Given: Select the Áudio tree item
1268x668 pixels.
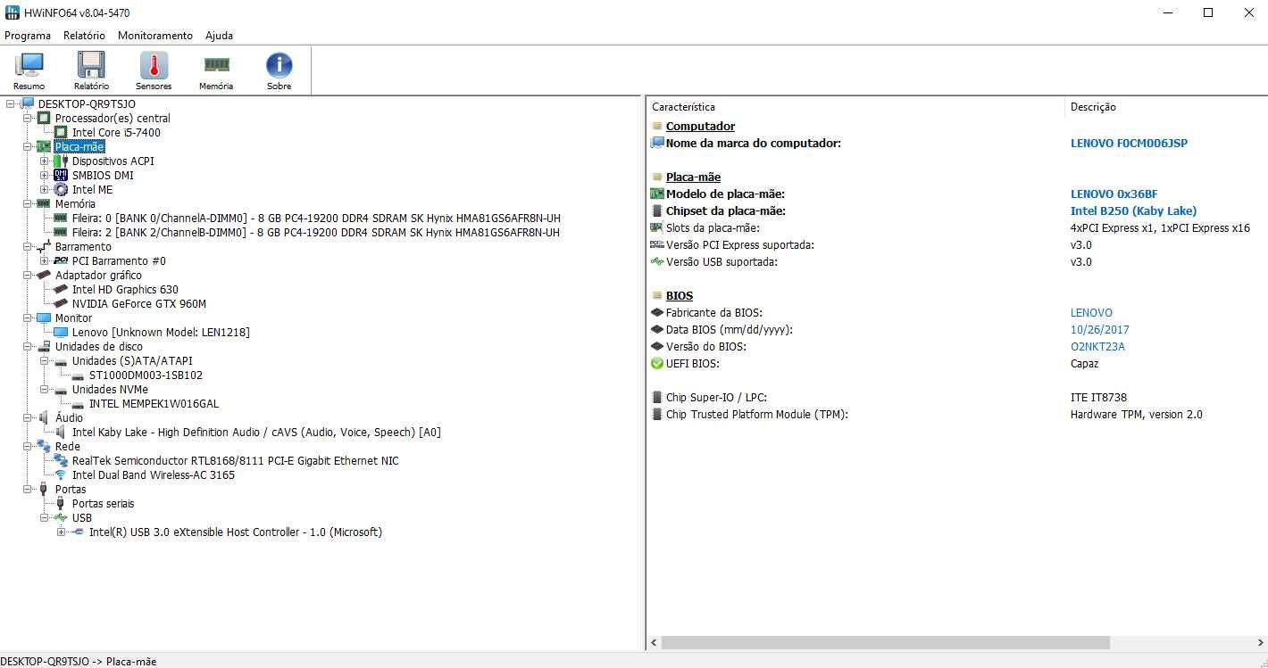Looking at the screenshot, I should 69,418.
